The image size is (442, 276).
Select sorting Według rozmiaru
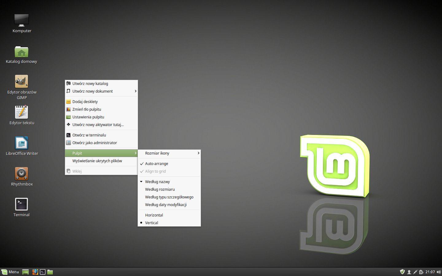169,189
